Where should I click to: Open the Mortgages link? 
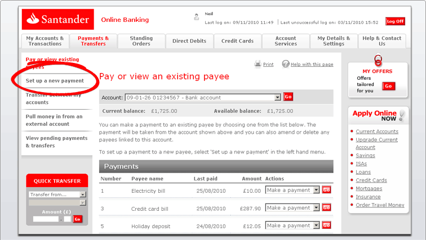tap(369, 188)
